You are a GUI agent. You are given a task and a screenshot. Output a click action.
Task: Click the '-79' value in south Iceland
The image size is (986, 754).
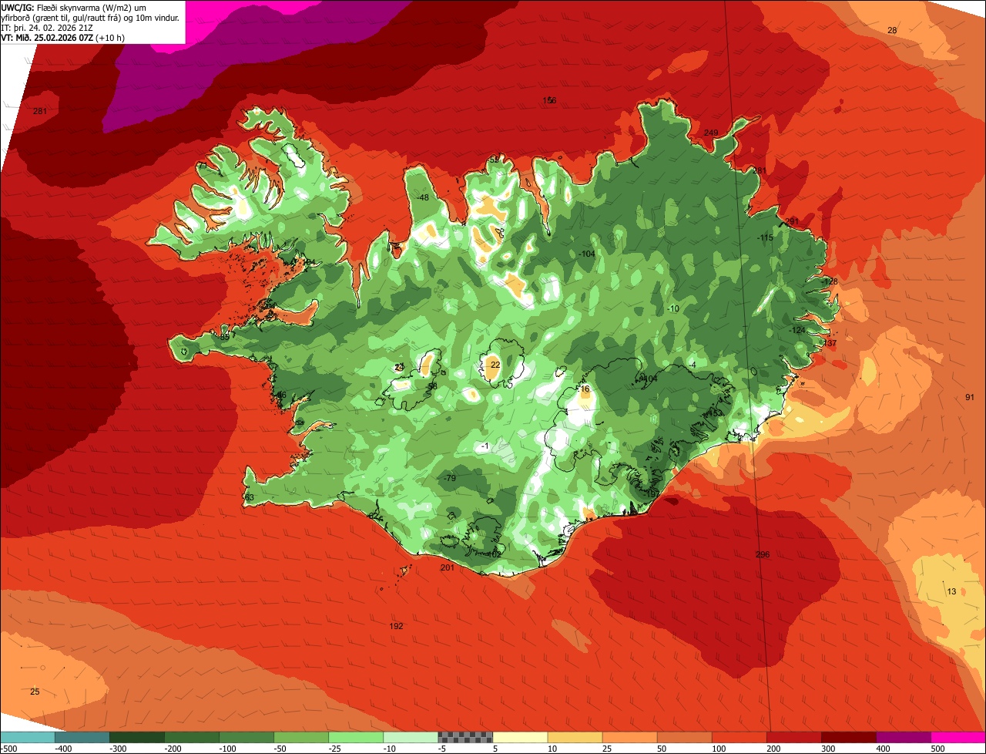pos(451,479)
